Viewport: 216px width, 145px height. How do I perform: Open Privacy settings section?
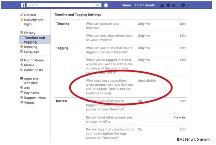[x=30, y=33]
